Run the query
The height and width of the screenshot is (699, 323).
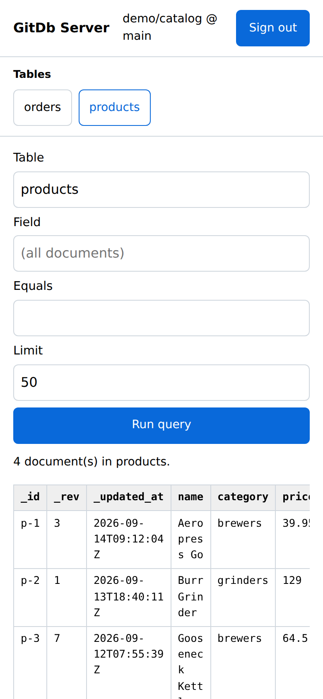point(161,426)
